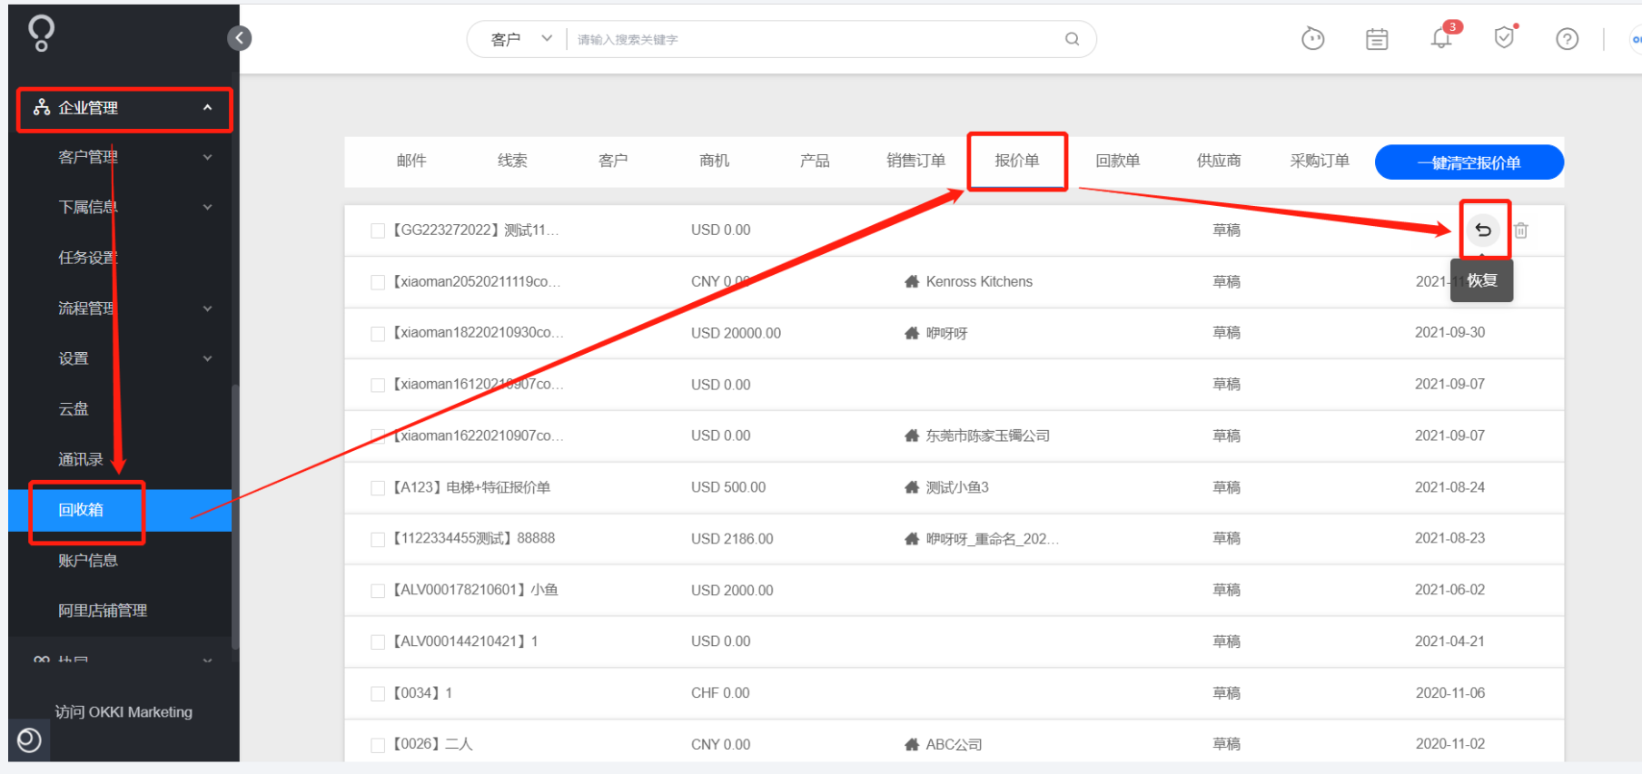
Task: Open the calendar schedule icon
Action: pyautogui.click(x=1377, y=39)
